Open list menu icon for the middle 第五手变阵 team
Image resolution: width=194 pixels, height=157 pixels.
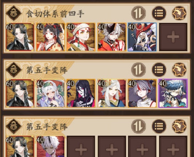click(x=159, y=70)
